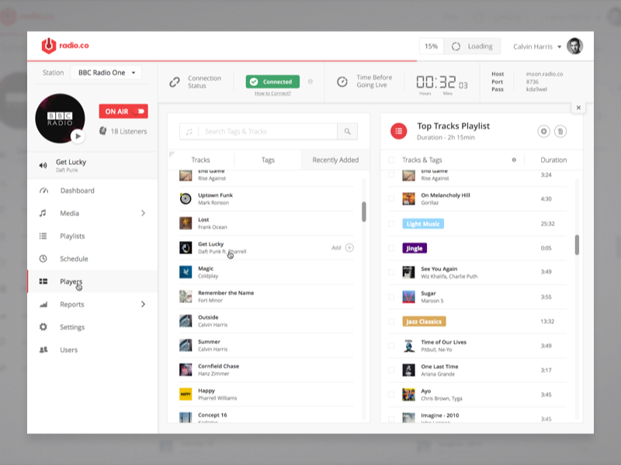
Task: Click the connection status link icon
Action: pos(174,82)
